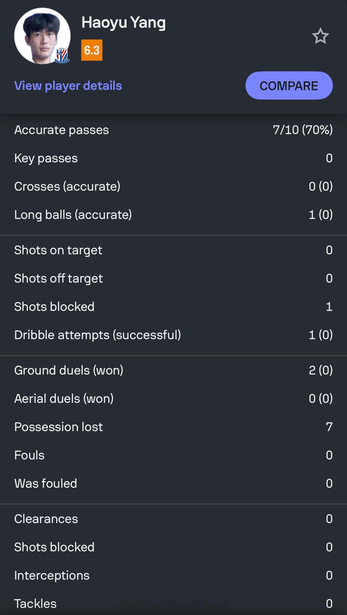
Task: Tap the Shots on target row
Action: (173, 250)
